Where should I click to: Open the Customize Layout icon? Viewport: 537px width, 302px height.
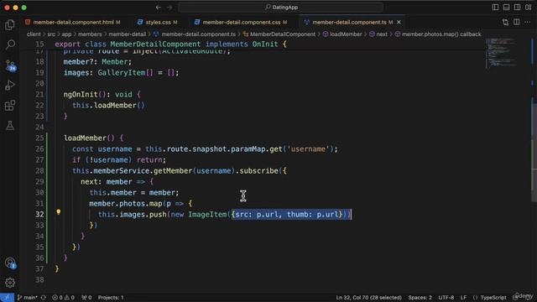(528, 8)
